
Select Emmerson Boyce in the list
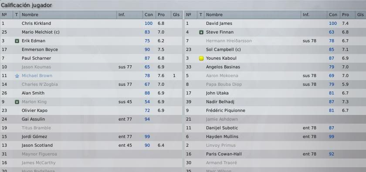coord(91,50)
